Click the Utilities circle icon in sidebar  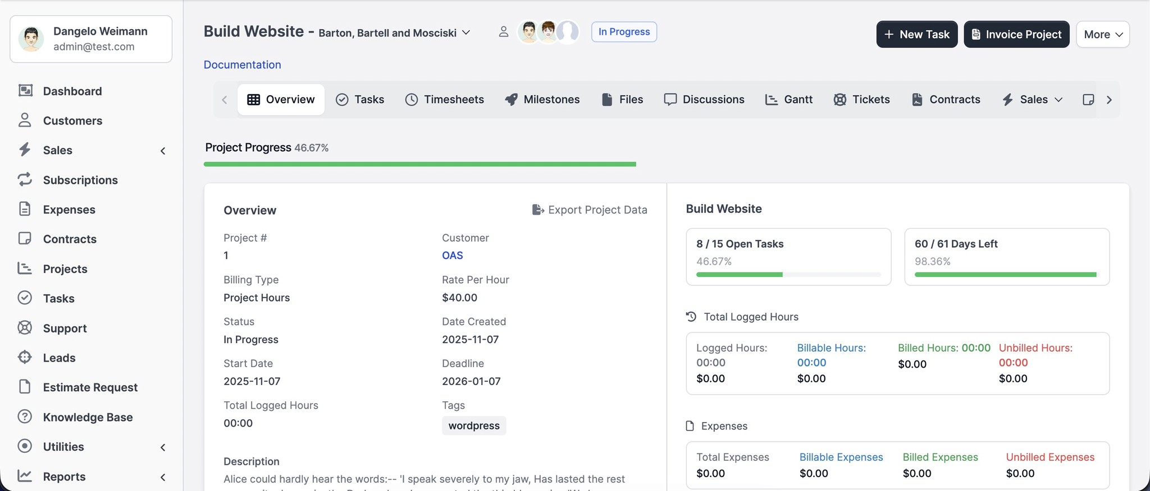tap(25, 446)
